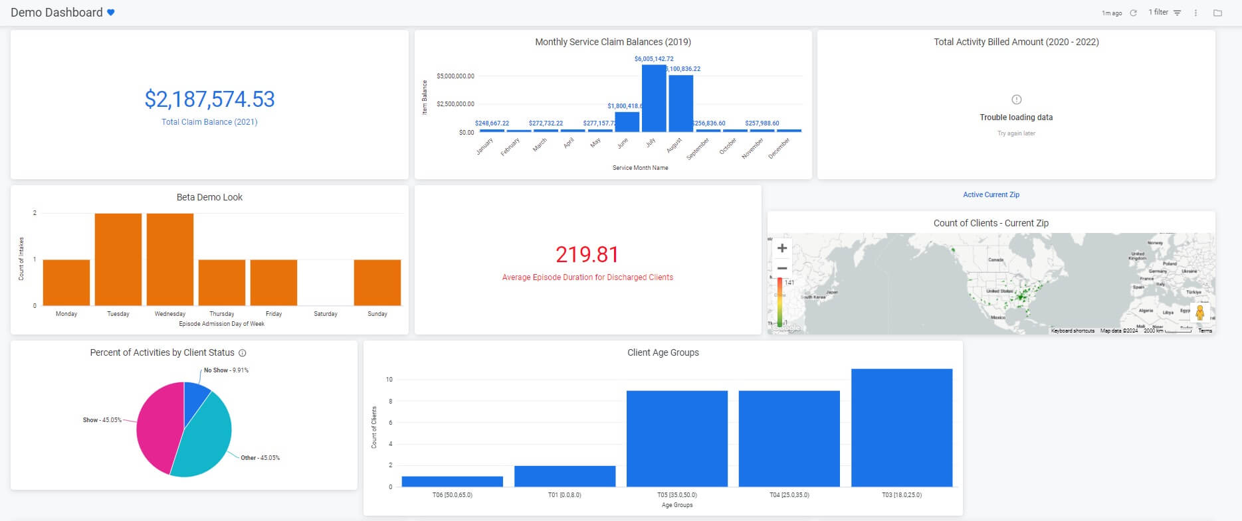Select the June bar in Monthly Service Claim Balances
Screen dimensions: 1242x521
[x=627, y=122]
